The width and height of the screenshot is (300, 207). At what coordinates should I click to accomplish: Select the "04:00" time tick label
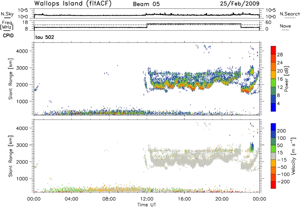[x=72, y=199]
